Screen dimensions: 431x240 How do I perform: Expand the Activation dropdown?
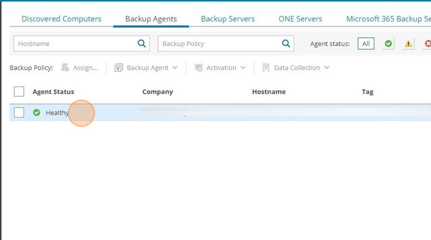tap(220, 68)
